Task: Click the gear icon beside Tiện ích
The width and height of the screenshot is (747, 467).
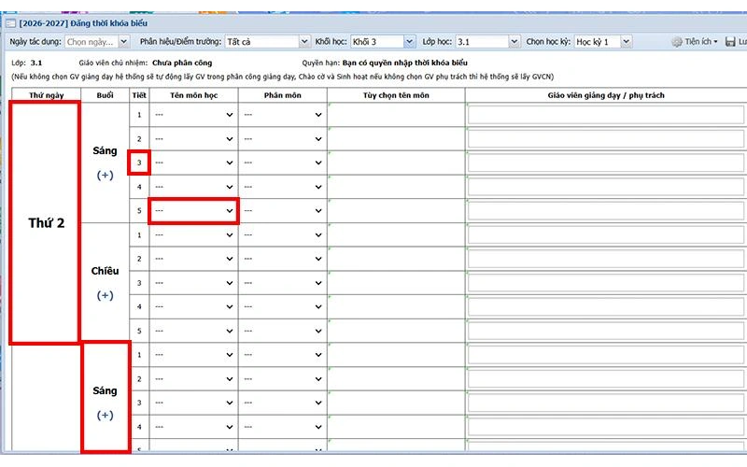Action: pos(677,42)
